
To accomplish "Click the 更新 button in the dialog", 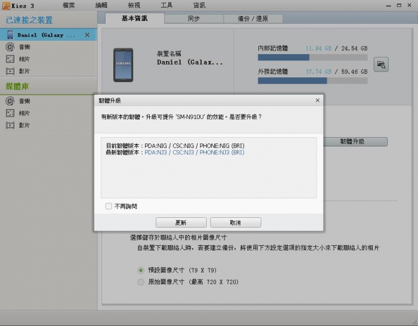I will point(181,223).
